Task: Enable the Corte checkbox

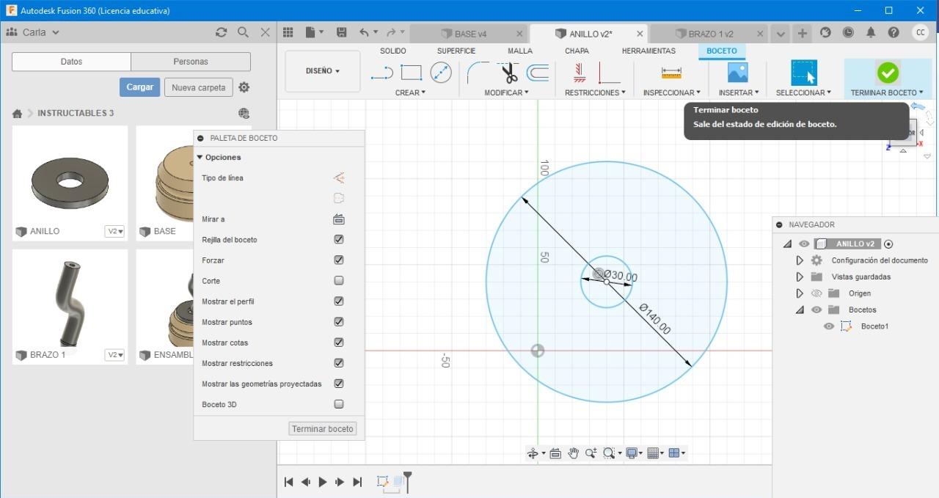Action: coord(339,280)
